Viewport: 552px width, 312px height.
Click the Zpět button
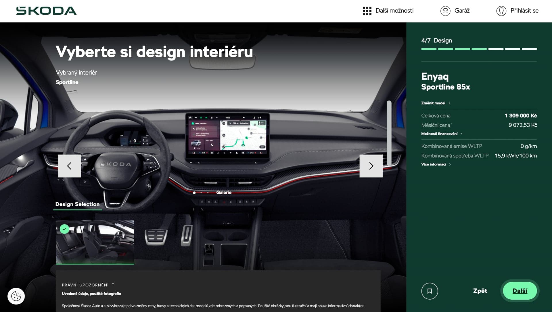(x=480, y=291)
